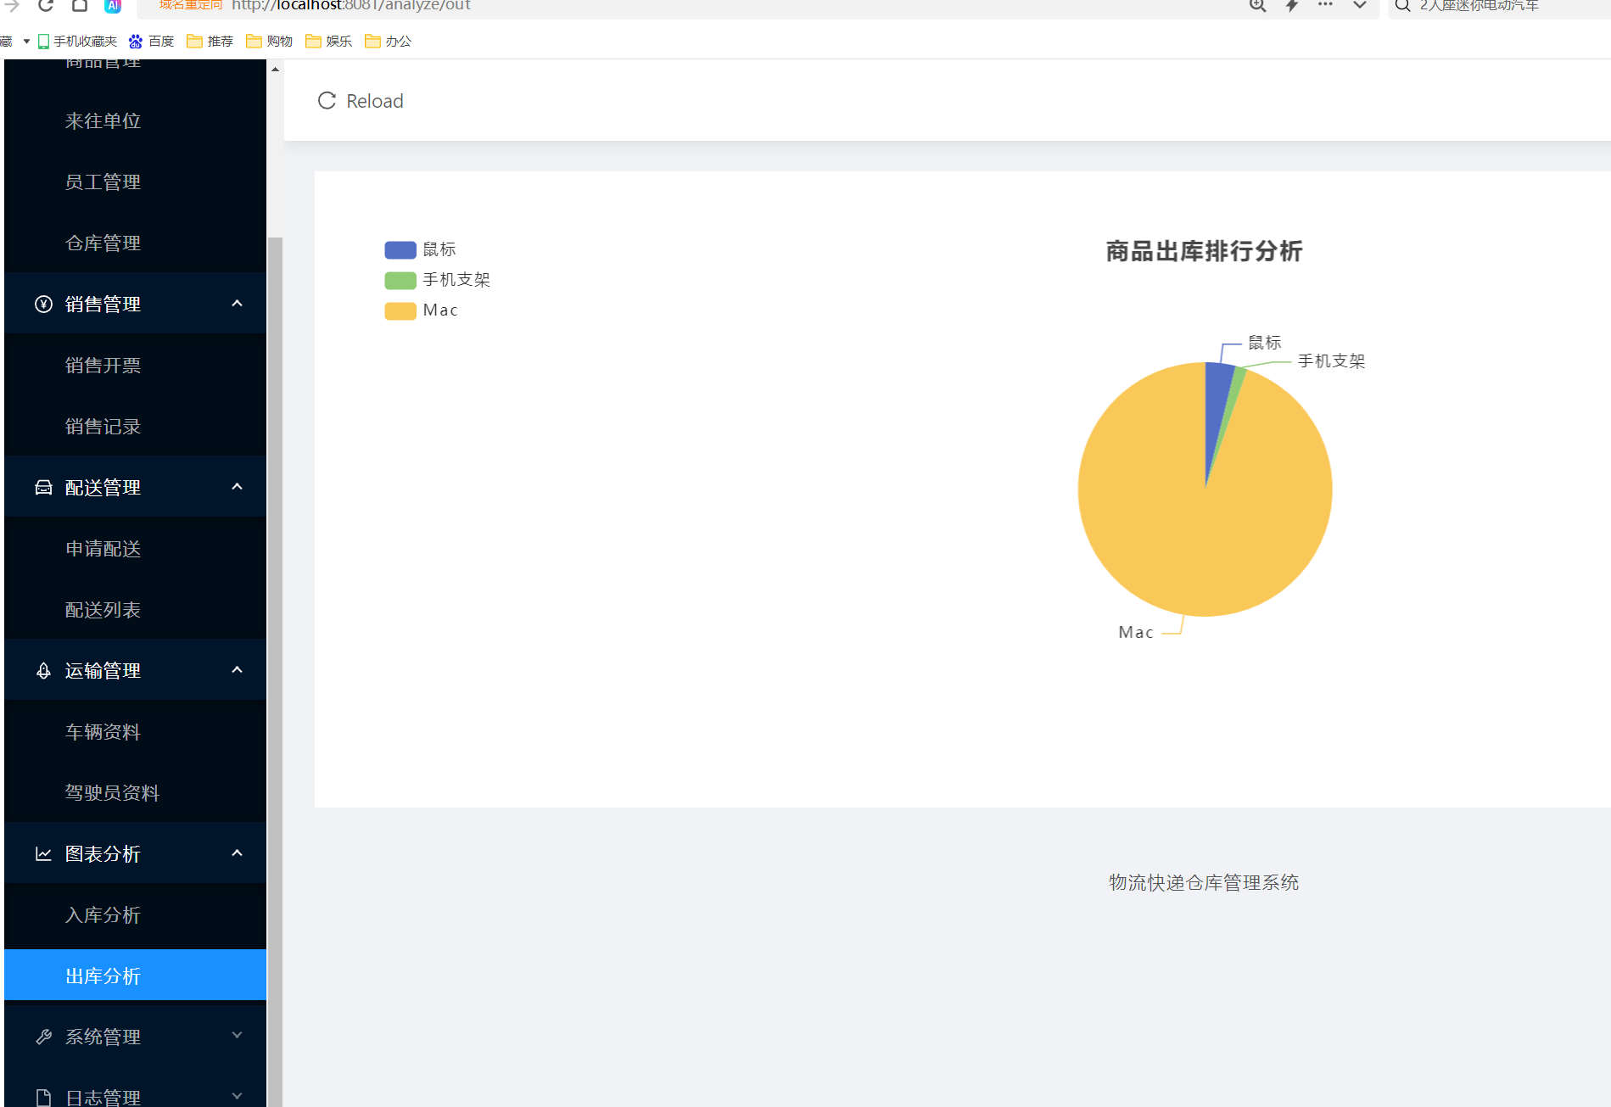Image resolution: width=1611 pixels, height=1107 pixels.
Task: Click the Reload refresh icon
Action: [x=327, y=100]
